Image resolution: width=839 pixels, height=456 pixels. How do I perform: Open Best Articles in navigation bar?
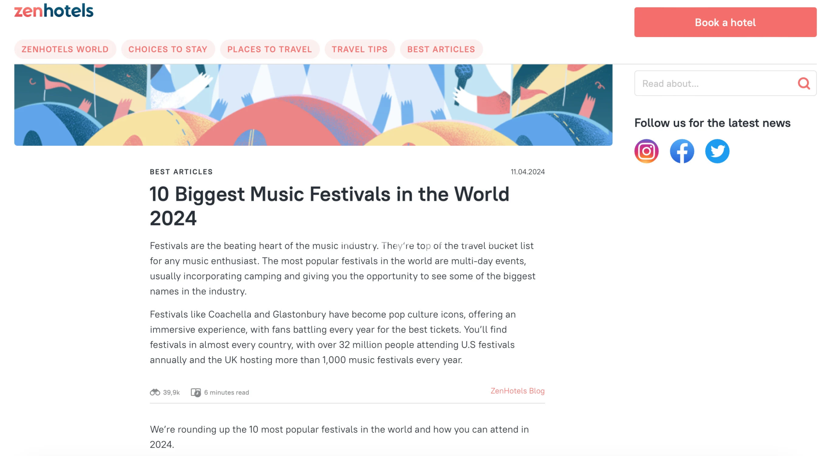coord(441,49)
